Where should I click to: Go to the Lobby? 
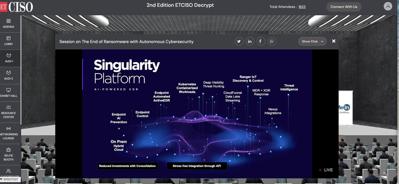pyautogui.click(x=9, y=41)
